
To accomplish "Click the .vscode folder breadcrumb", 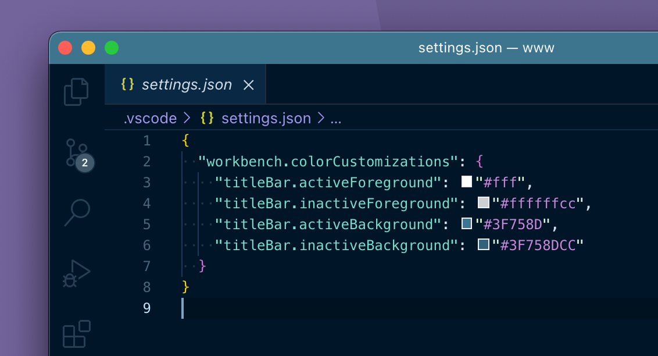I will 150,119.
